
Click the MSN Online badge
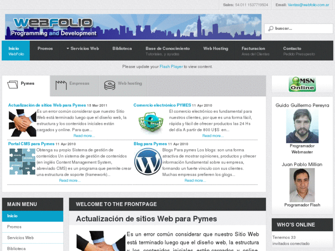pyautogui.click(x=302, y=84)
